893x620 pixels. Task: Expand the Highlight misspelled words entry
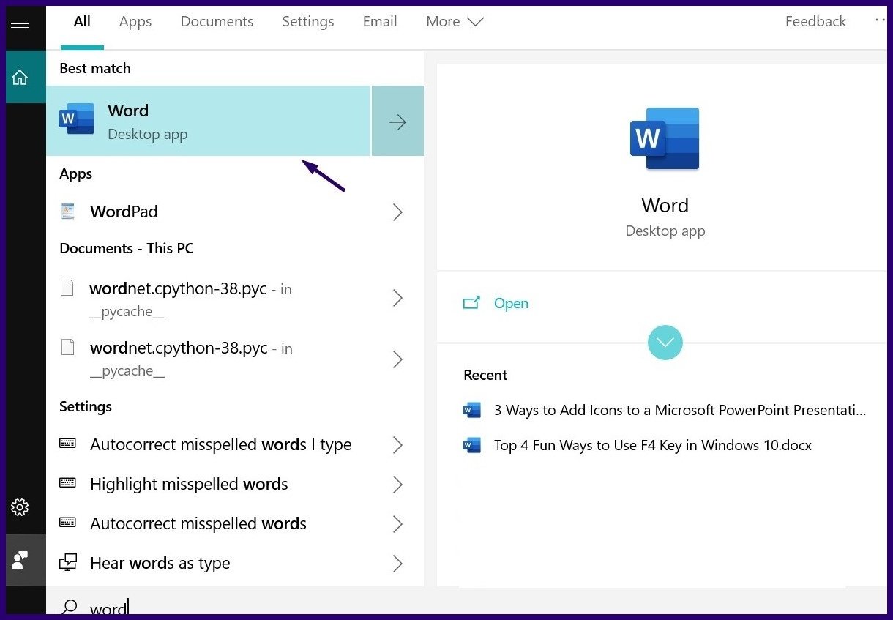(x=189, y=484)
